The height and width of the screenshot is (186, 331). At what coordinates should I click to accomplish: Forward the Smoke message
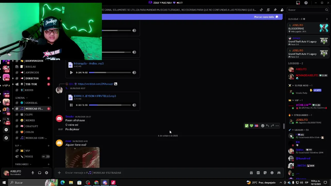pyautogui.click(x=272, y=126)
